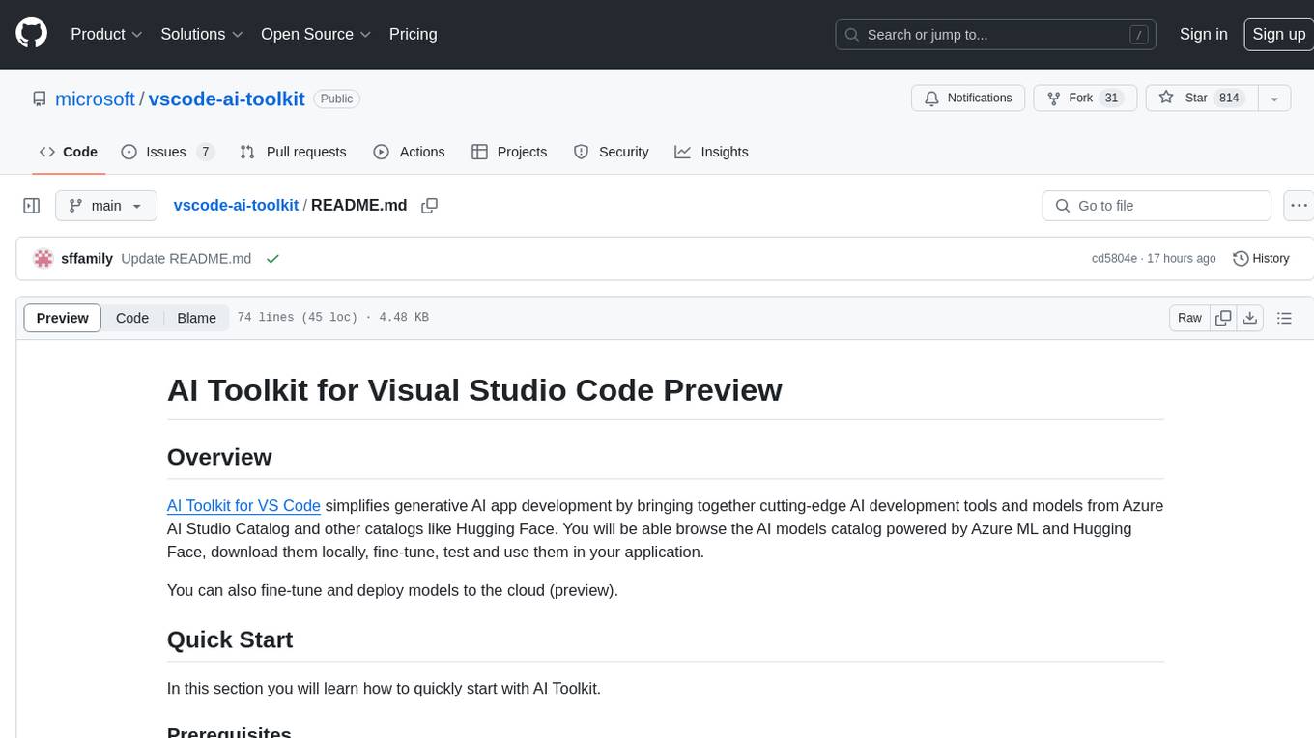Screen dimensions: 1314x738
Task: Focus the Search or jump to field
Action: (997, 34)
